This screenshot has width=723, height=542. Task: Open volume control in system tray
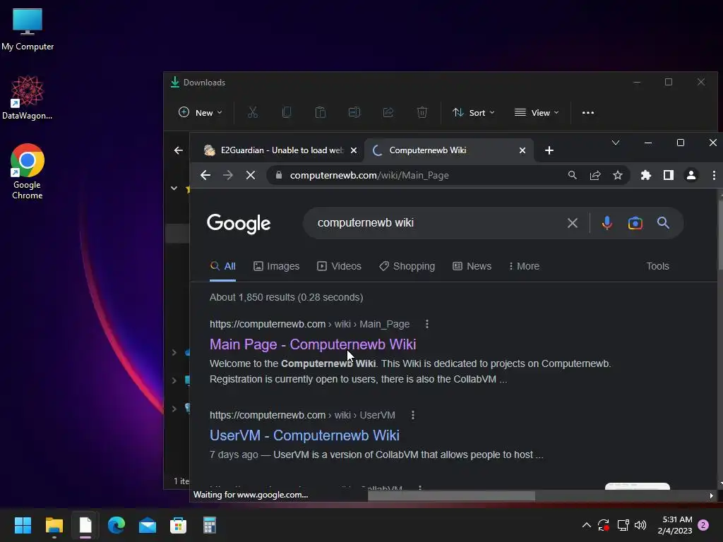click(640, 525)
